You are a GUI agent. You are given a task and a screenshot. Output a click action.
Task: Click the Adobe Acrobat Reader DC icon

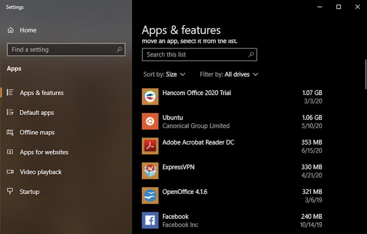click(150, 146)
